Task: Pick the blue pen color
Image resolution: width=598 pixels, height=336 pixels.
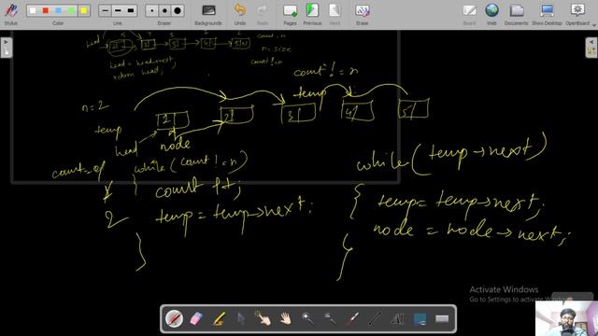Action: (x=58, y=10)
